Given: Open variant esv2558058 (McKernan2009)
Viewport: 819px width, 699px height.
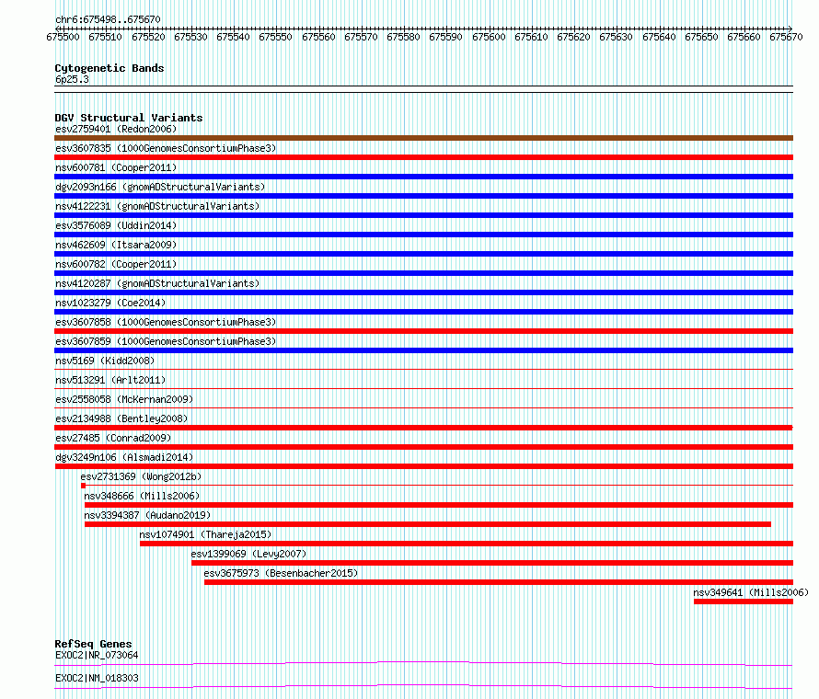Looking at the screenshot, I should pyautogui.click(x=124, y=399).
